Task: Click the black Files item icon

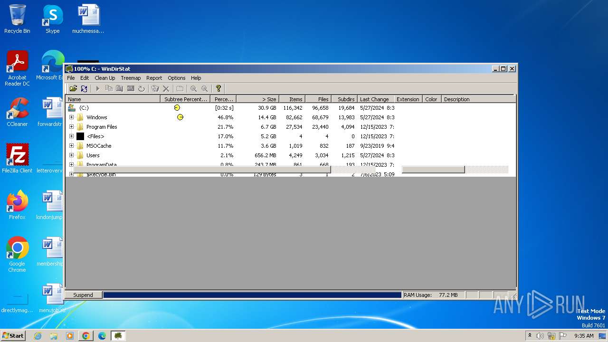Action: click(x=80, y=136)
